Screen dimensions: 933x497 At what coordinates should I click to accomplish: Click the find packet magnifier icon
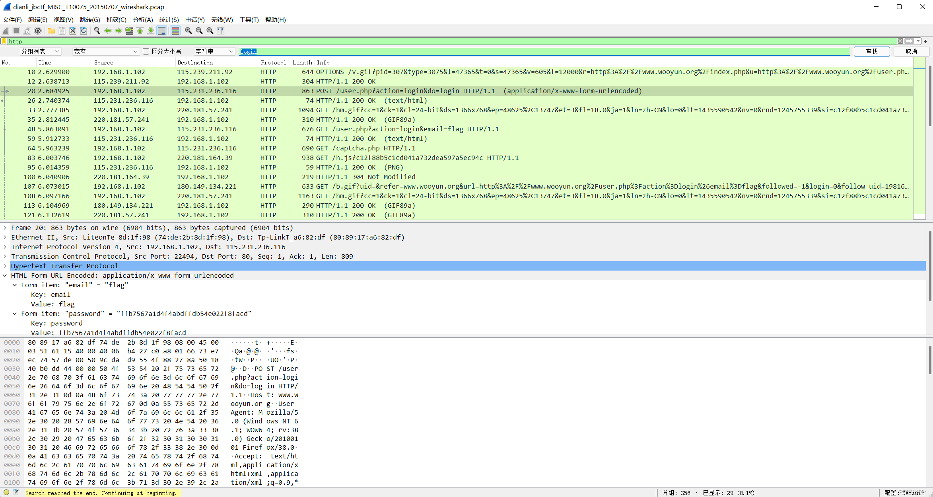point(97,31)
